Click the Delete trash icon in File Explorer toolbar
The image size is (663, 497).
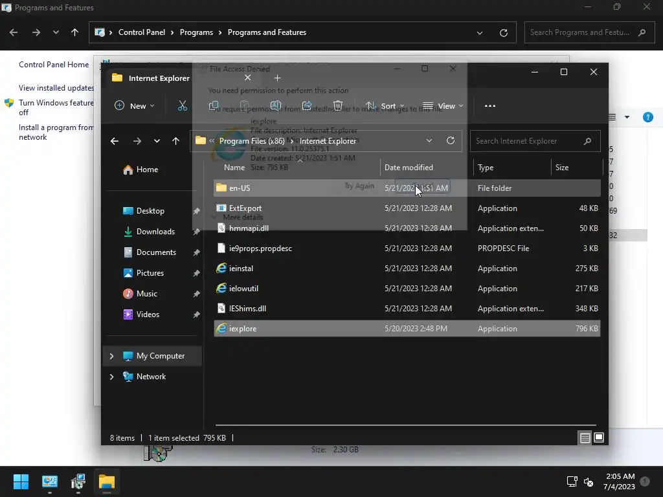(x=338, y=105)
